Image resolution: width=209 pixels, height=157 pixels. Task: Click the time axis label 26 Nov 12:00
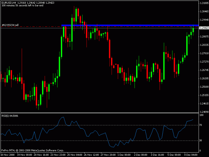91,155
